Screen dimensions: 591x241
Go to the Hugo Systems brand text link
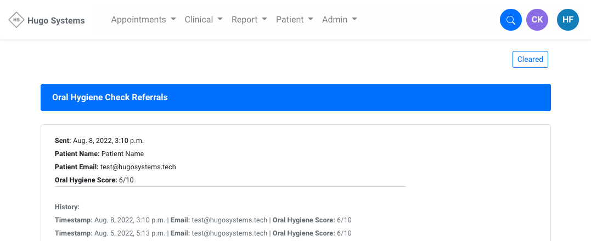click(56, 21)
